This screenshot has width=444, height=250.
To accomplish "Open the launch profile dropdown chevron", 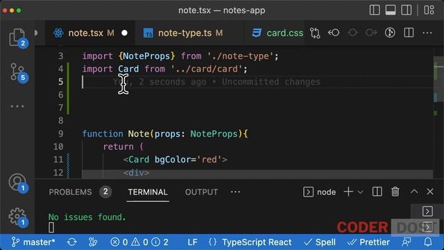I will (x=360, y=192).
